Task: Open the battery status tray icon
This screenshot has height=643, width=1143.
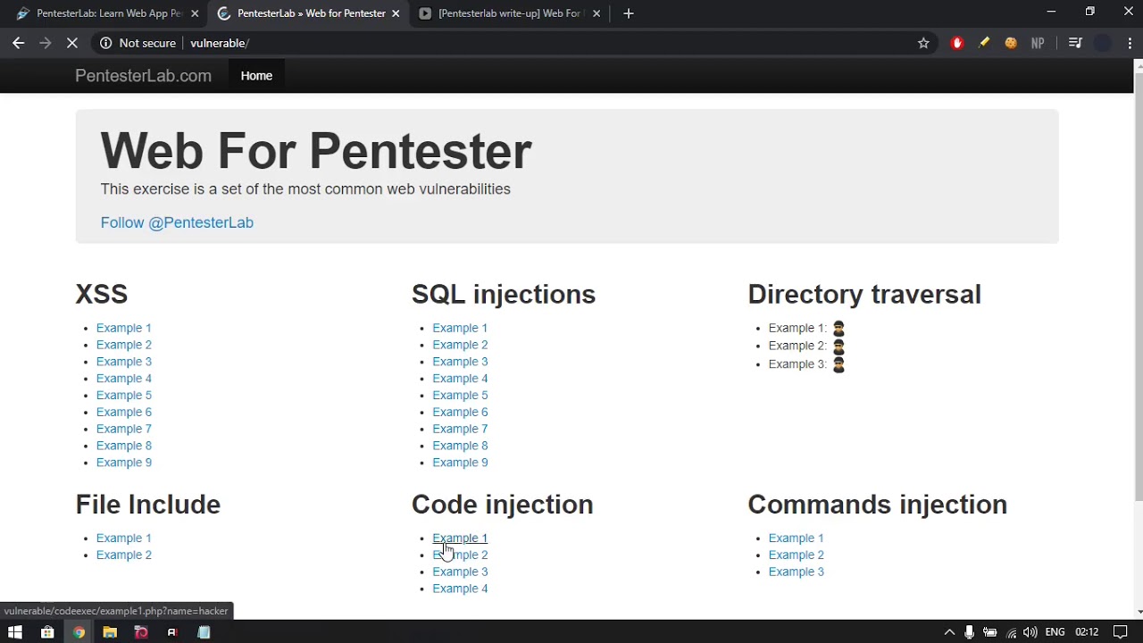Action: point(990,632)
